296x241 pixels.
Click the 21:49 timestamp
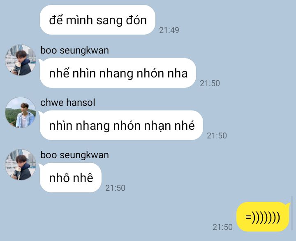tap(169, 30)
